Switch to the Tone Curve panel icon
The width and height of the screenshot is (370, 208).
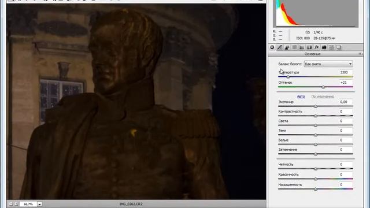coord(280,47)
